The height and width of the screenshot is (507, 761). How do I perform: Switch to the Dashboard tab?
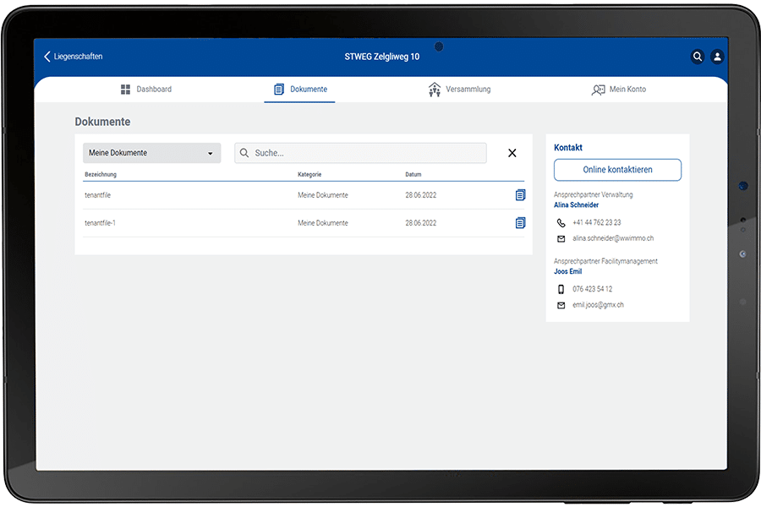coord(145,89)
